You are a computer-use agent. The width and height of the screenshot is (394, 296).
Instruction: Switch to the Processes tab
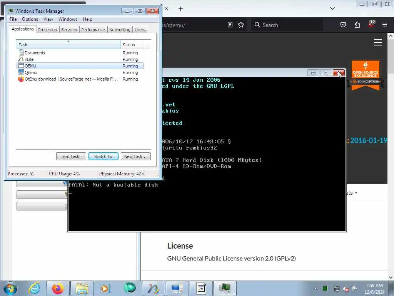tap(47, 30)
